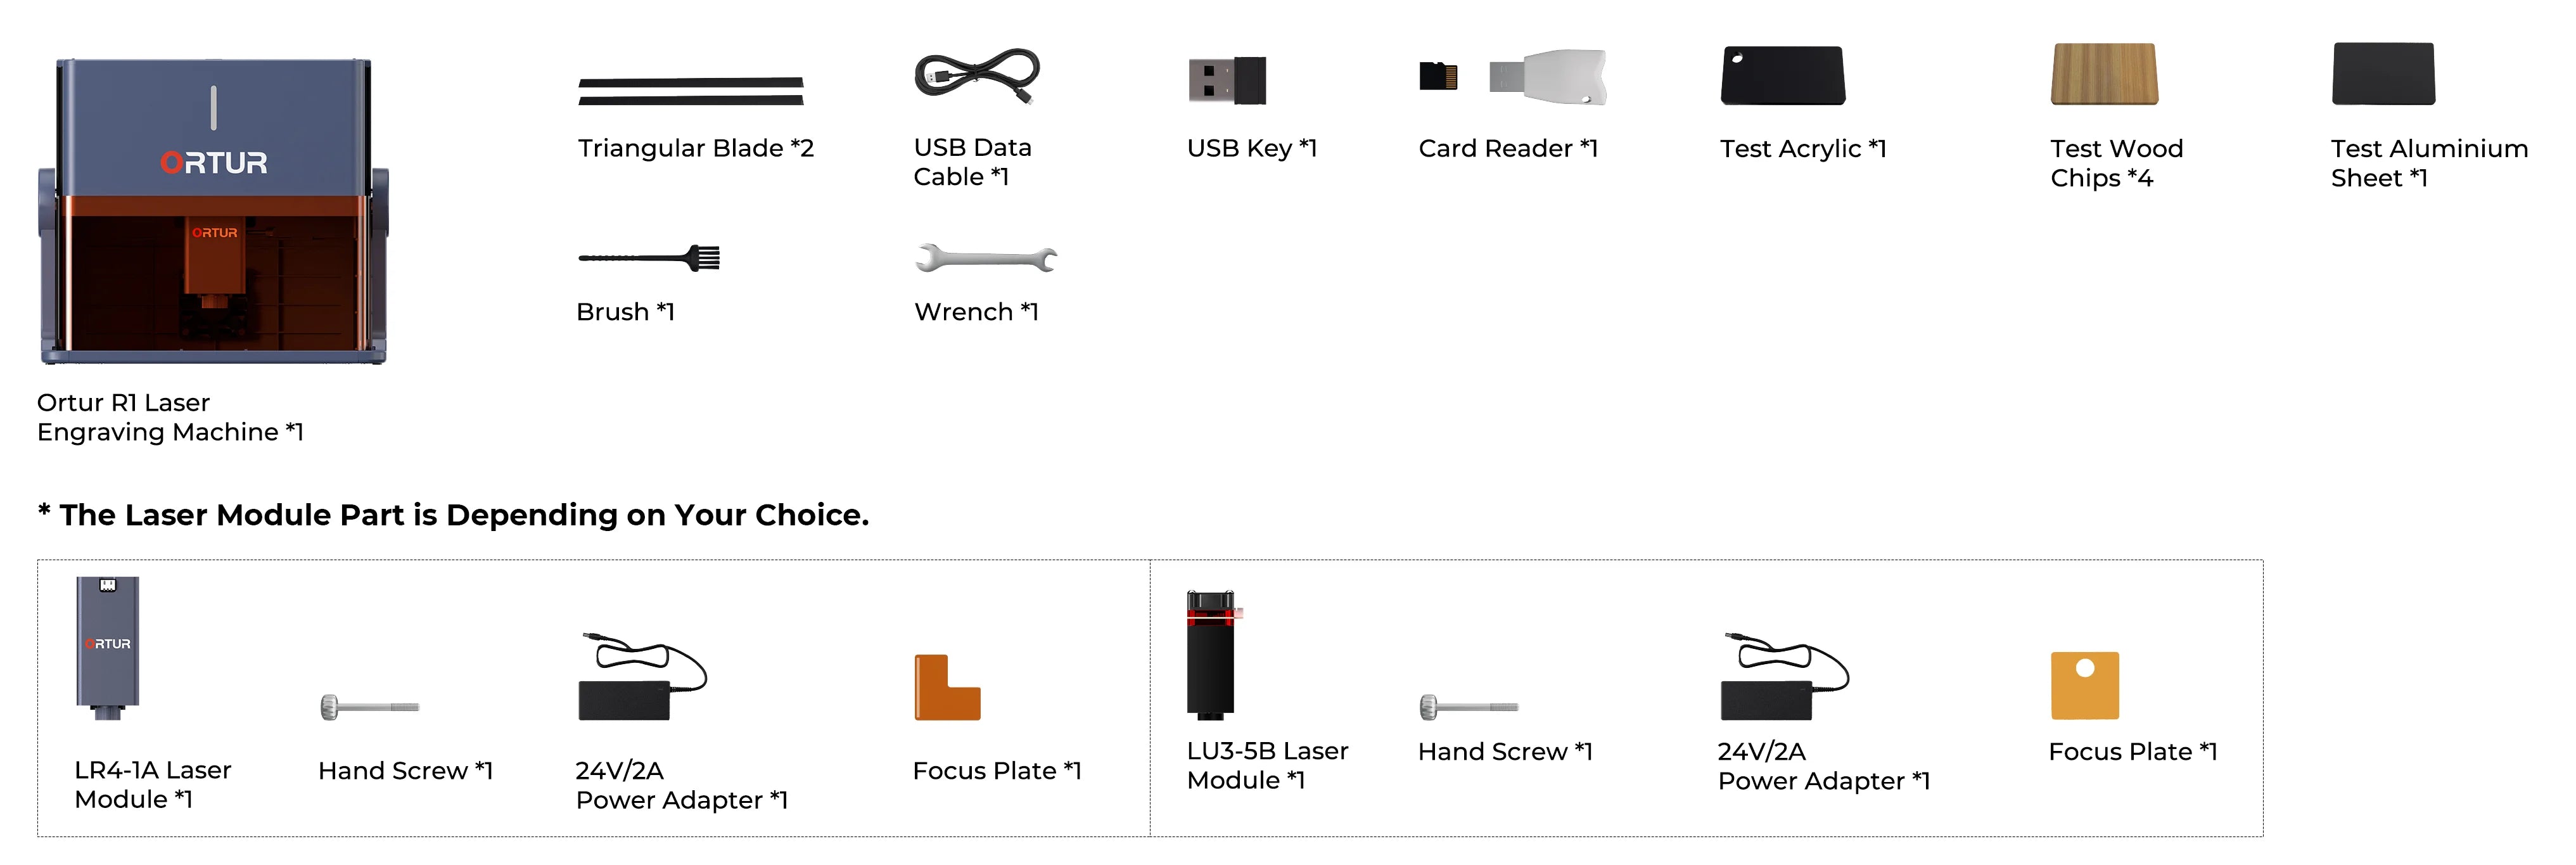Click the "LU3-5B Laser Module *1" label
The image size is (2576, 865).
pyautogui.click(x=1267, y=765)
